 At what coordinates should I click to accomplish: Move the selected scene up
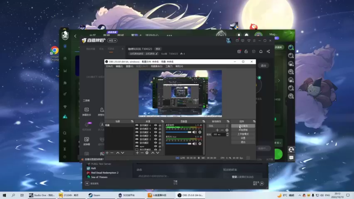click(118, 153)
